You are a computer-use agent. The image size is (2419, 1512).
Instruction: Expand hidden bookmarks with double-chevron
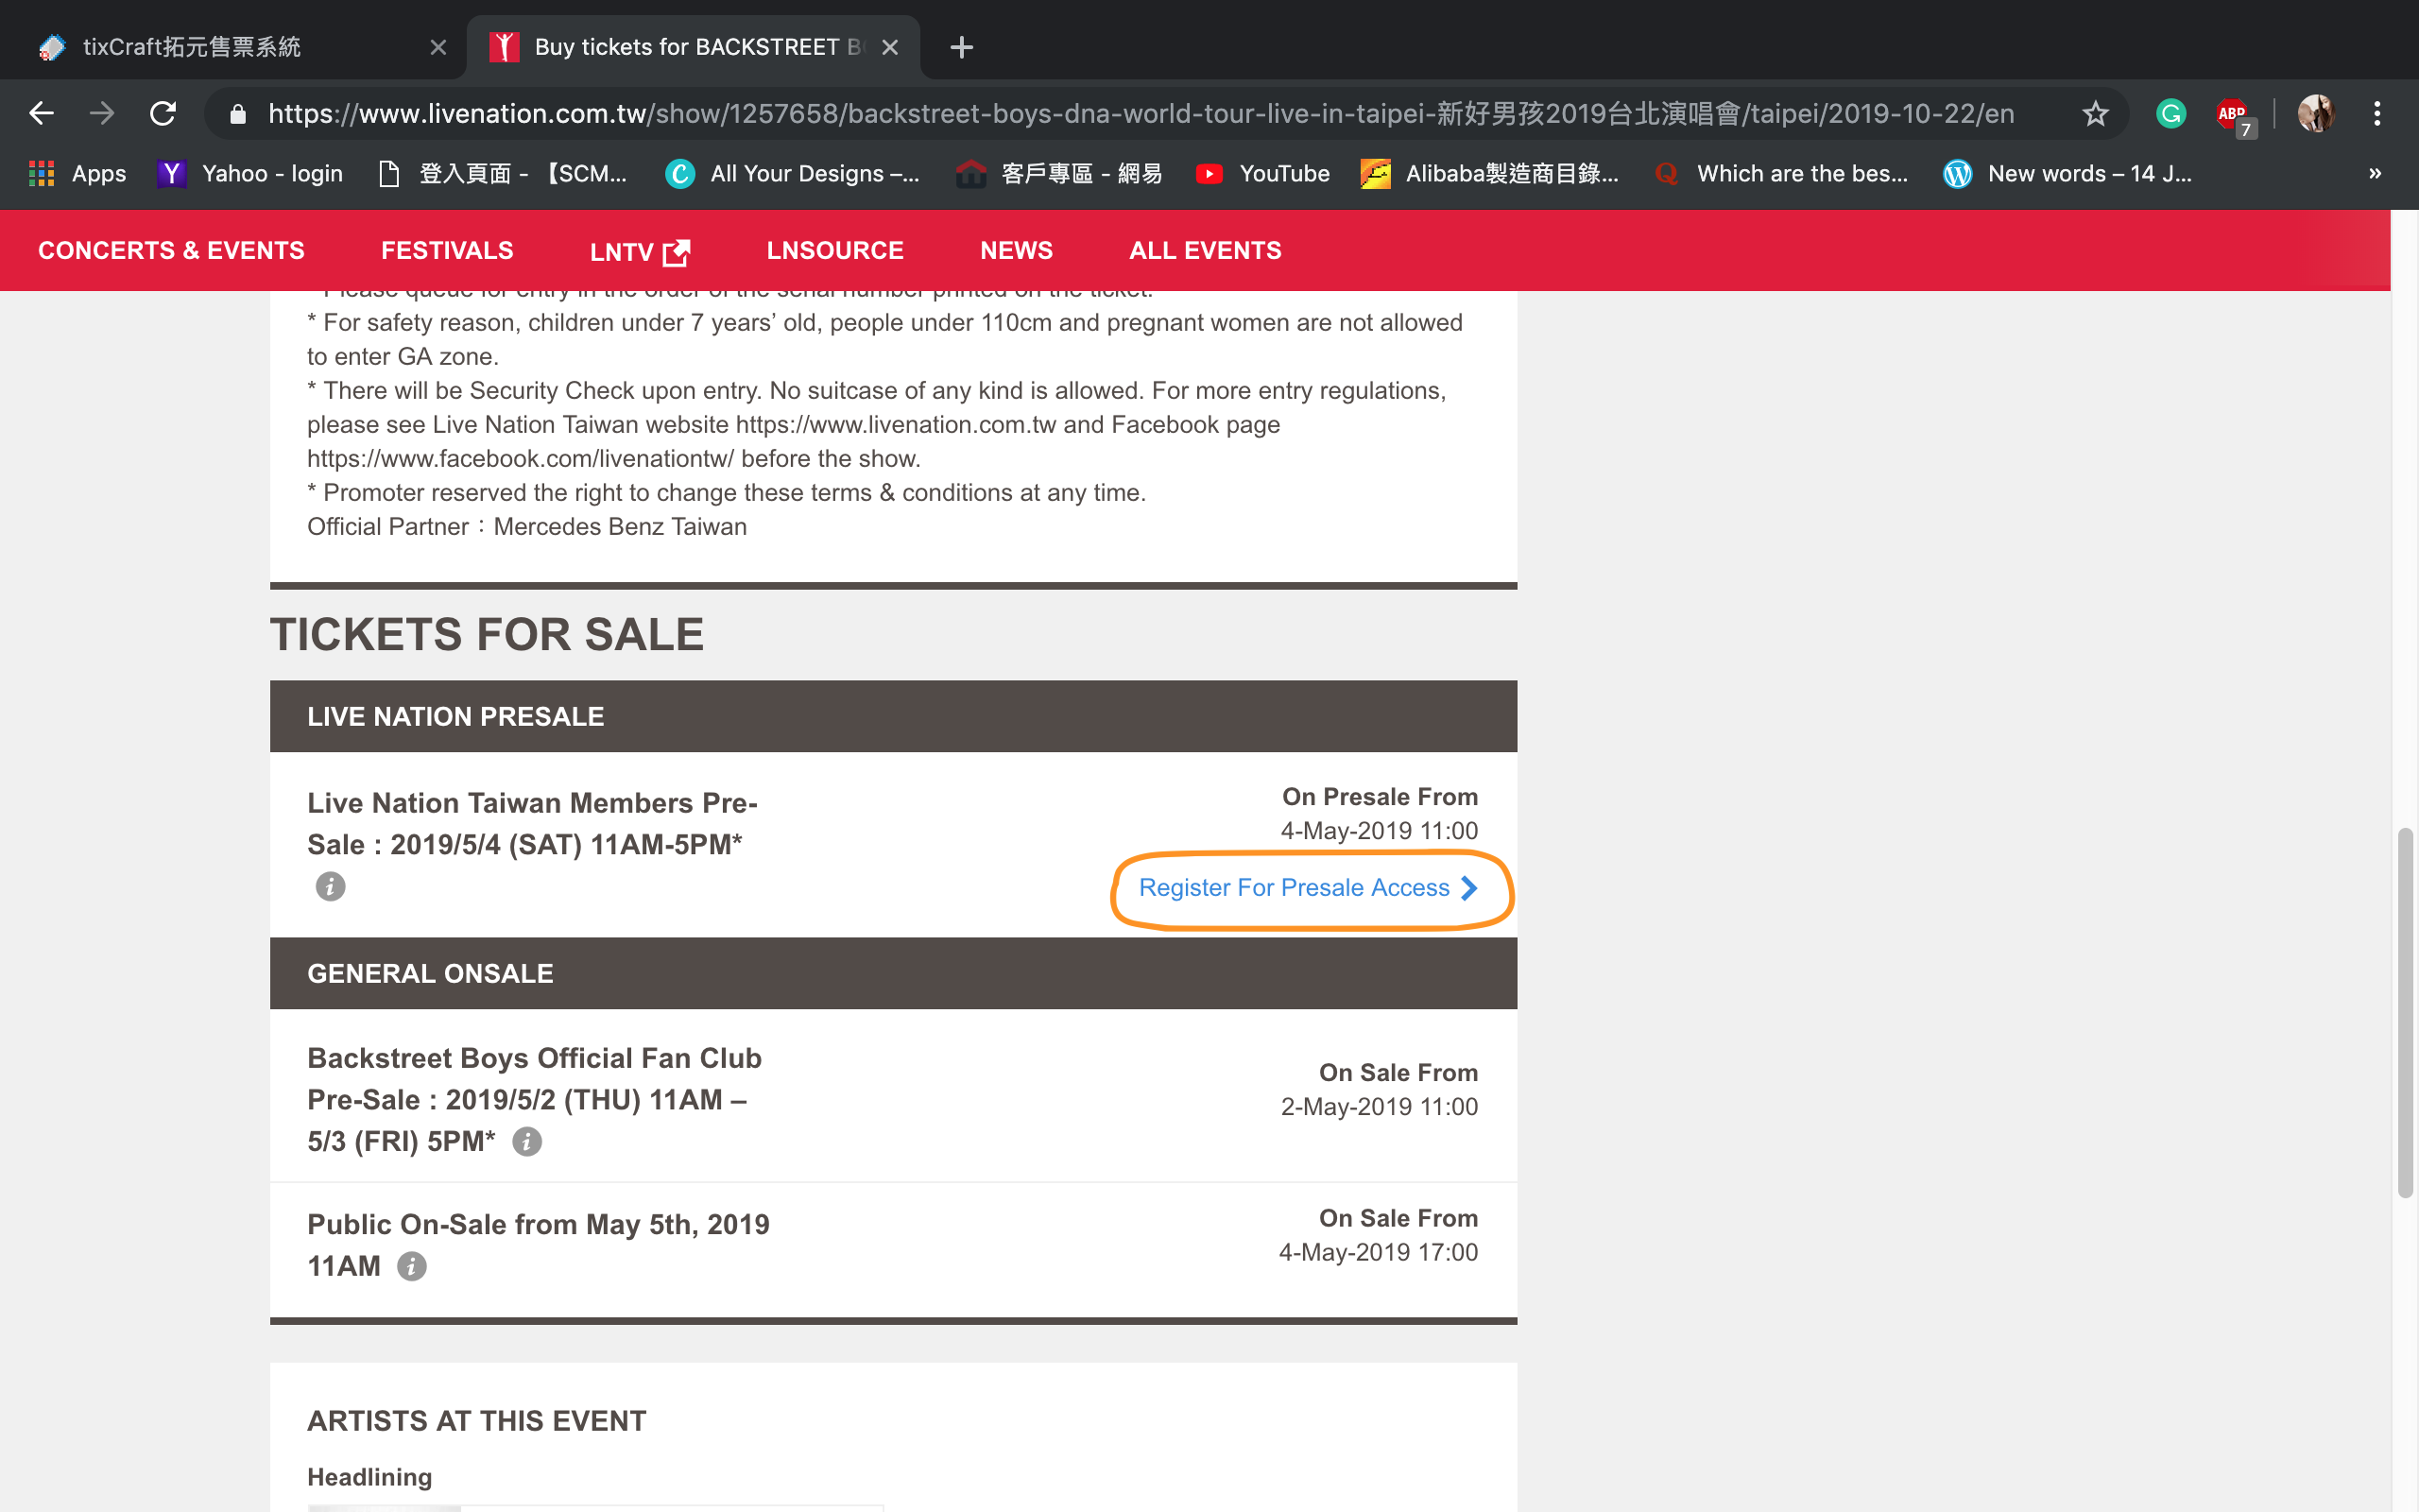click(2375, 174)
